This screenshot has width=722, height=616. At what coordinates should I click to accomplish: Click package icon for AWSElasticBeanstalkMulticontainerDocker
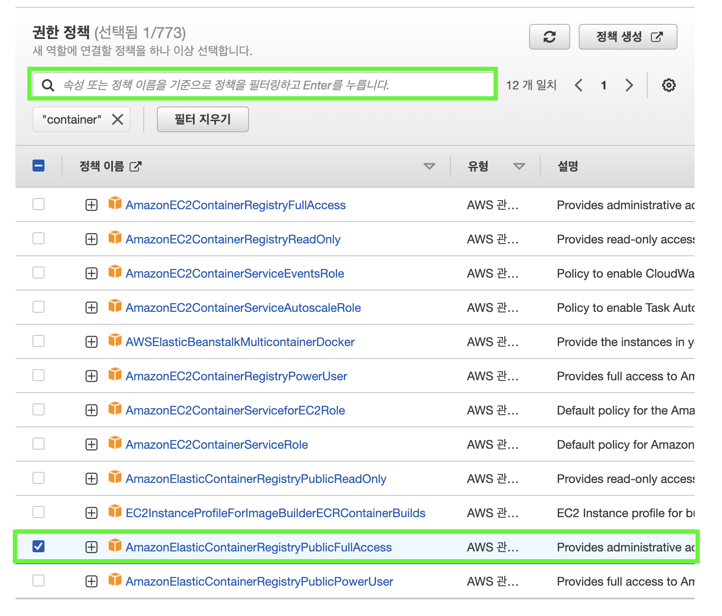pyautogui.click(x=115, y=340)
